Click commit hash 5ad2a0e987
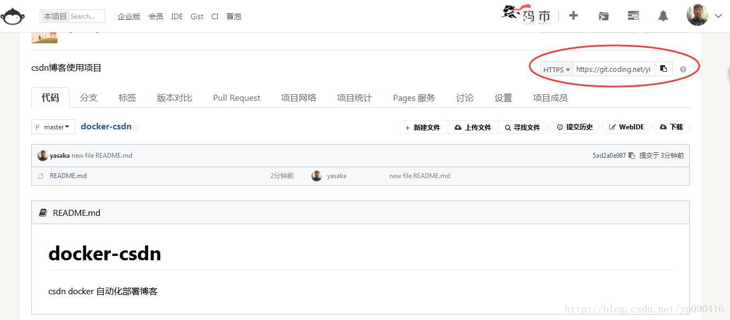 coord(609,156)
